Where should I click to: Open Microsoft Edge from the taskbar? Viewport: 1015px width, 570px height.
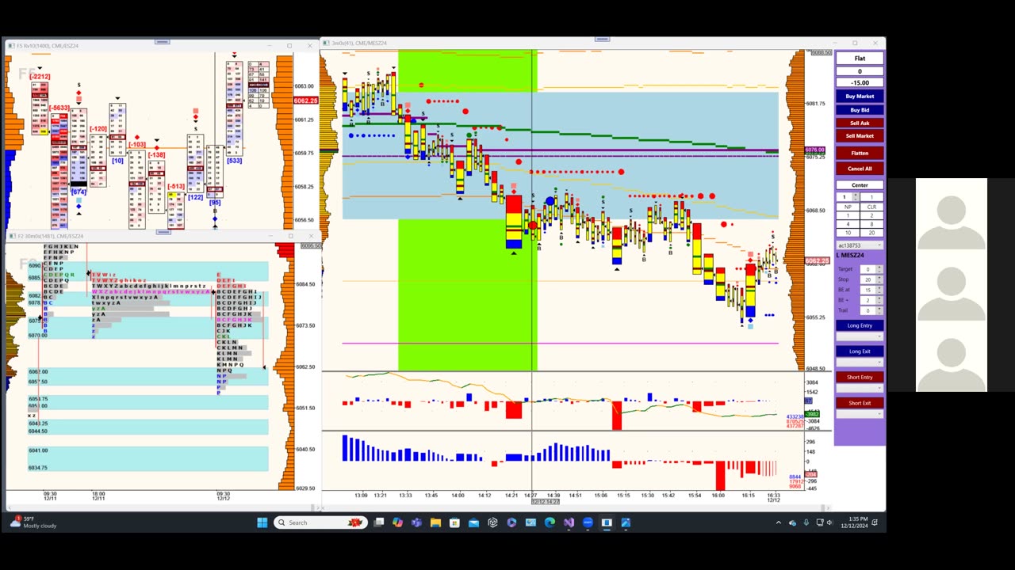(x=550, y=522)
